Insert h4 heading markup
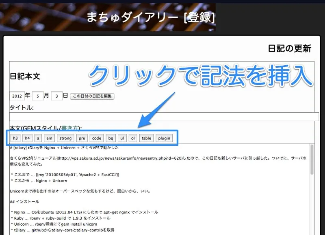The image size is (325, 235). pyautogui.click(x=27, y=138)
